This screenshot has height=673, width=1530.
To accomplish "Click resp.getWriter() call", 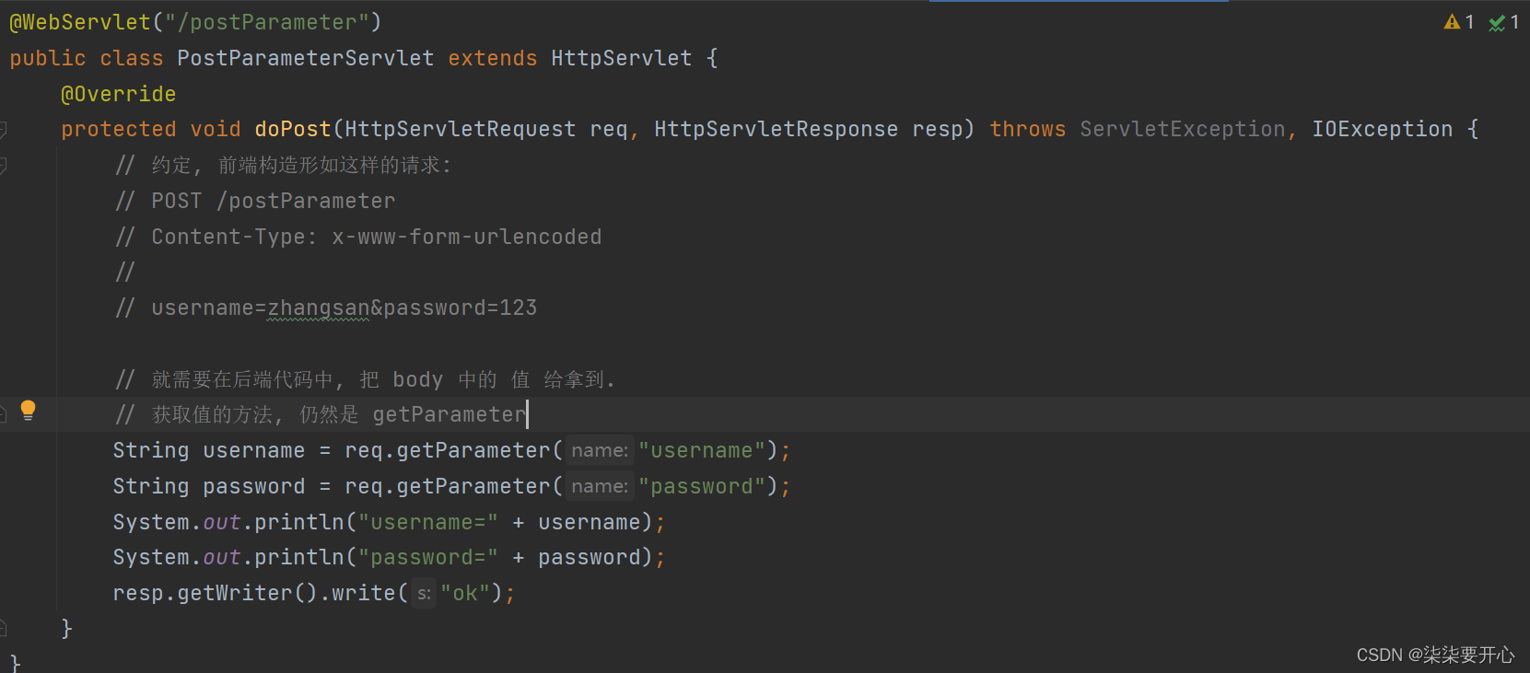I will click(x=215, y=593).
